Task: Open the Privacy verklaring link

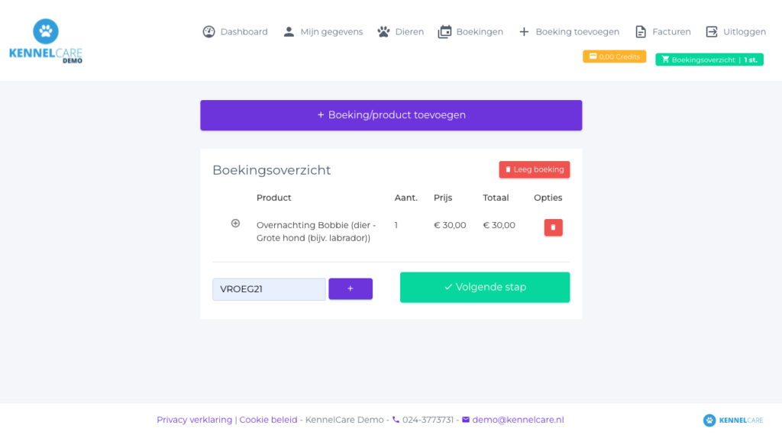Action: [x=195, y=420]
